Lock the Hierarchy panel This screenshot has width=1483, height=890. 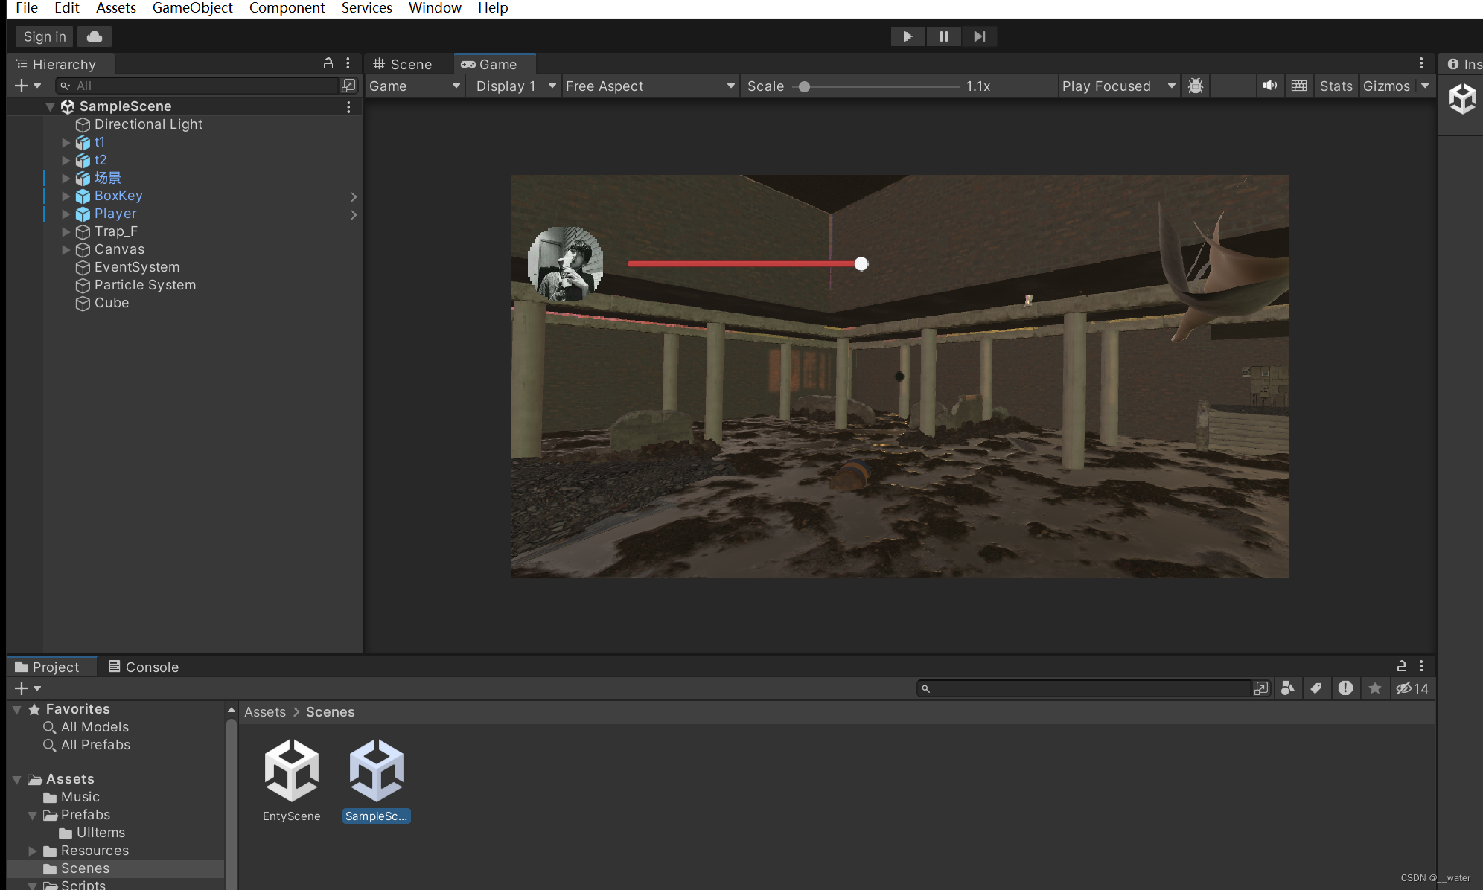pos(328,64)
